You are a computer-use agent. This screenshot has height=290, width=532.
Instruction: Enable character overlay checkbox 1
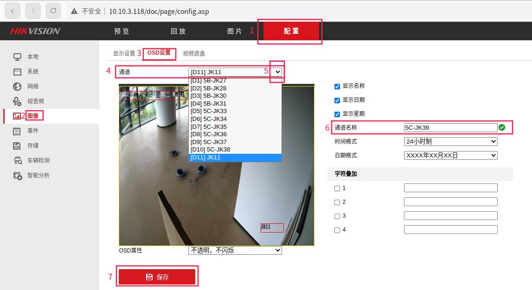[x=336, y=188]
